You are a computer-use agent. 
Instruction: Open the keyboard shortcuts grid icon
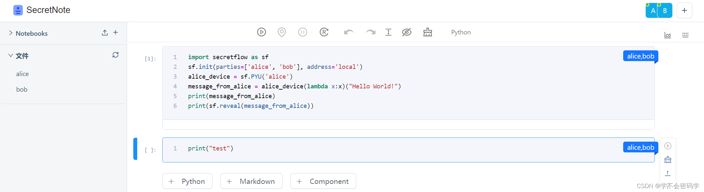685,35
